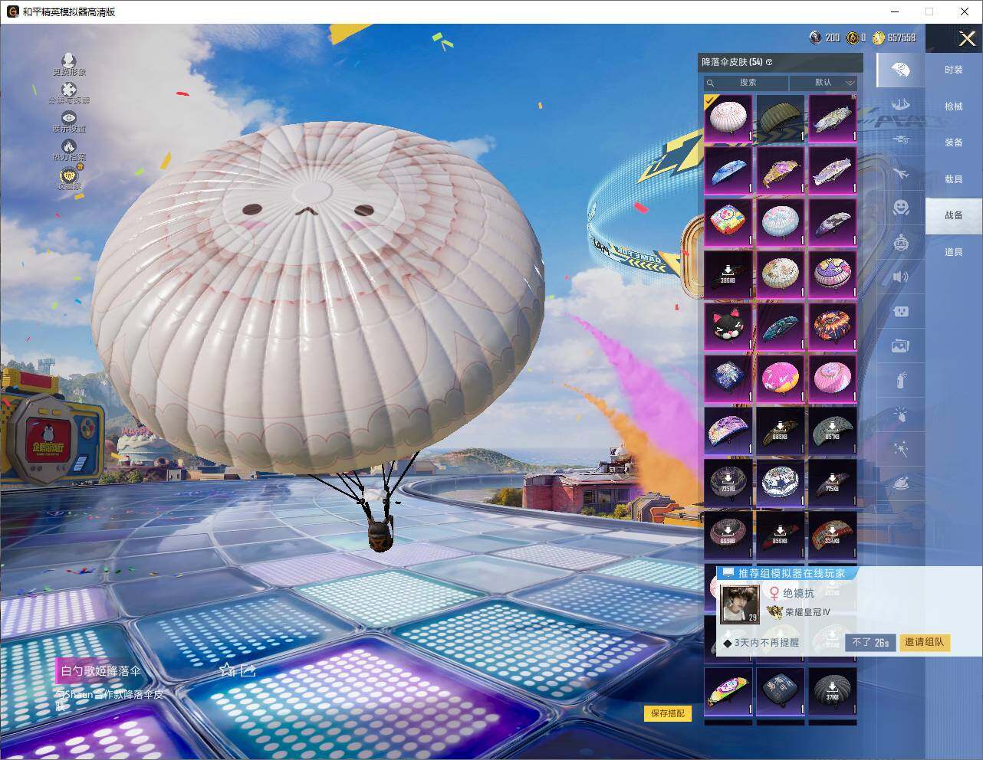Viewport: 983px width, 760px height.
Task: Toggle the 3天内不再提醒 option
Action: (x=761, y=643)
